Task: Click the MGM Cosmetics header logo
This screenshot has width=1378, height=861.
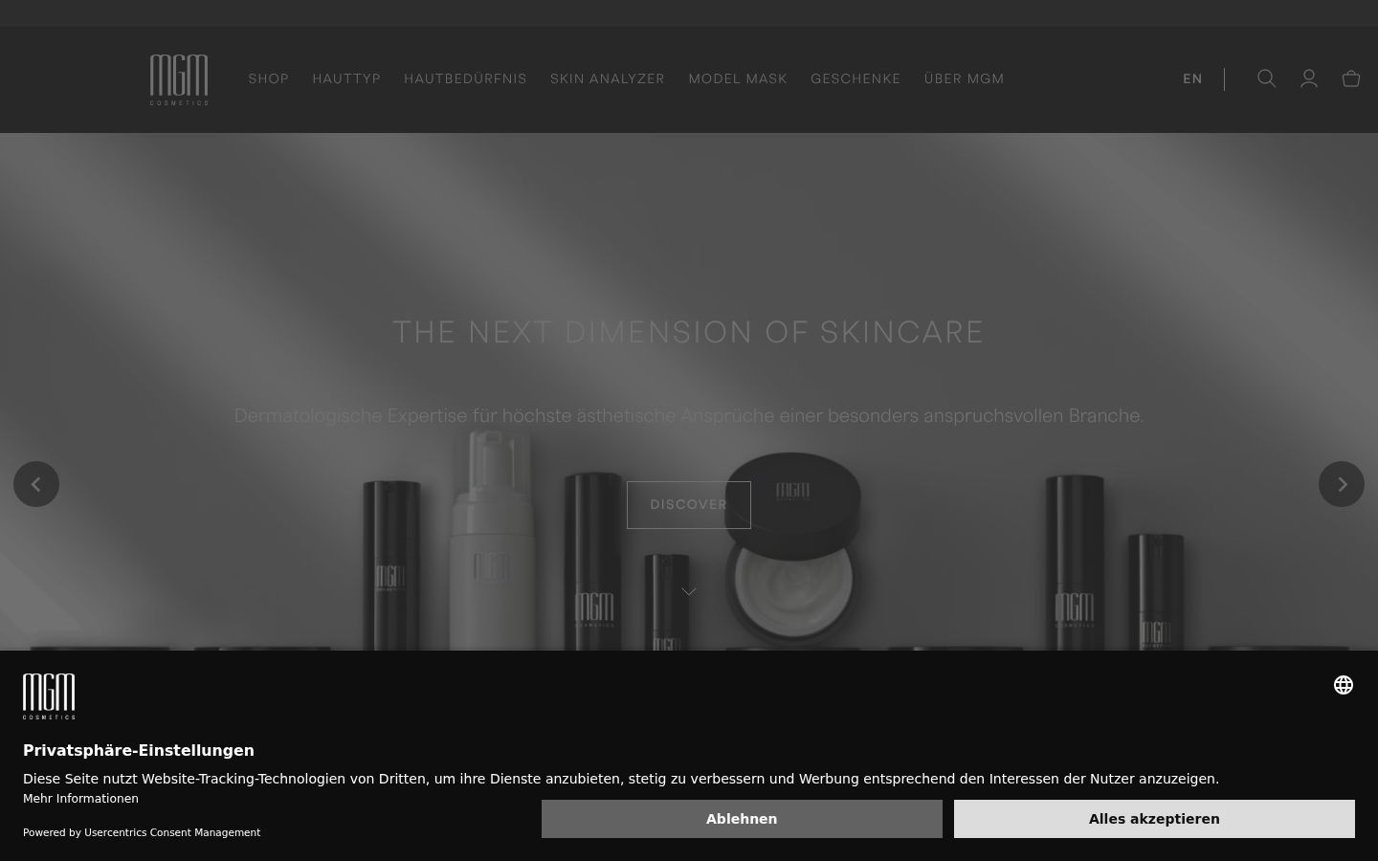Action: click(x=179, y=79)
